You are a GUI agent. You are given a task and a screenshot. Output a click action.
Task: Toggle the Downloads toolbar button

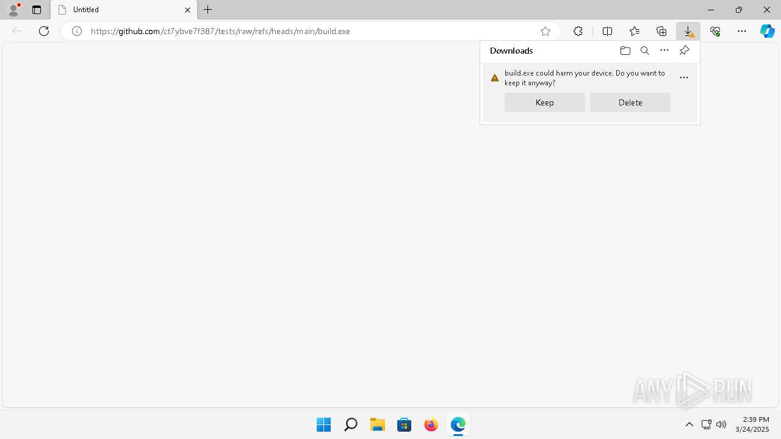pyautogui.click(x=688, y=31)
